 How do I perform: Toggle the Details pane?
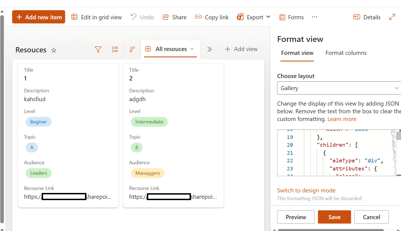[x=367, y=17]
